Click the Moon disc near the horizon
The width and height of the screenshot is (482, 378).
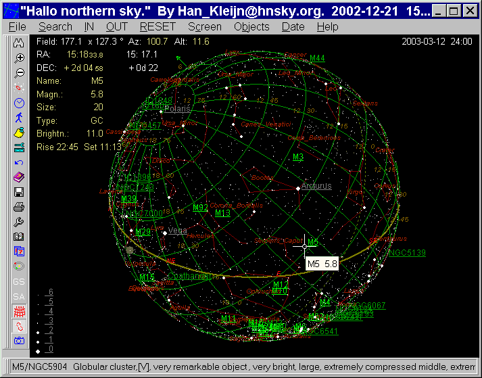click(130, 250)
